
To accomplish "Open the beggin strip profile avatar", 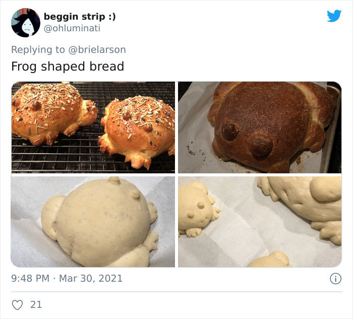I will 26,23.
